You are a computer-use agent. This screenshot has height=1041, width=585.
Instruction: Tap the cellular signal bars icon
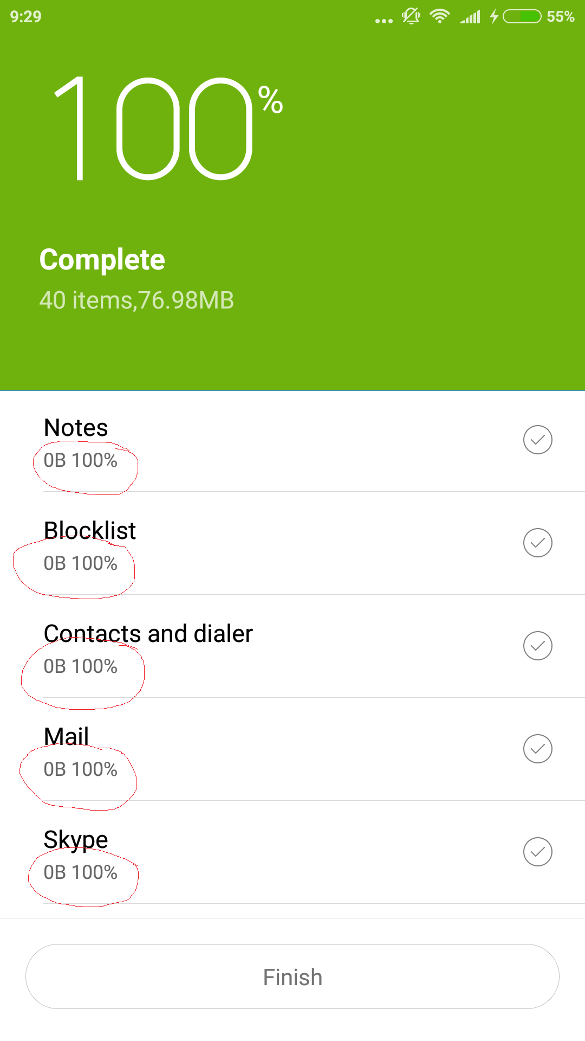tap(470, 17)
